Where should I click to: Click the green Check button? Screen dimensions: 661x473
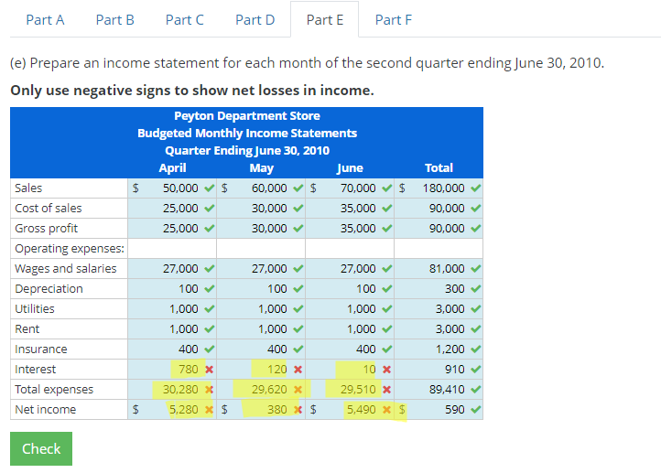point(41,448)
